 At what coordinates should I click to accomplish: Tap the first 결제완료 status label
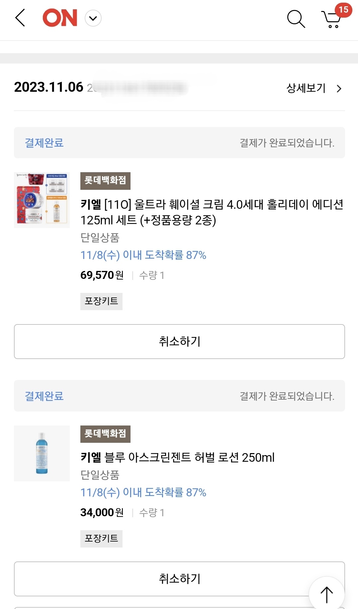click(x=44, y=143)
